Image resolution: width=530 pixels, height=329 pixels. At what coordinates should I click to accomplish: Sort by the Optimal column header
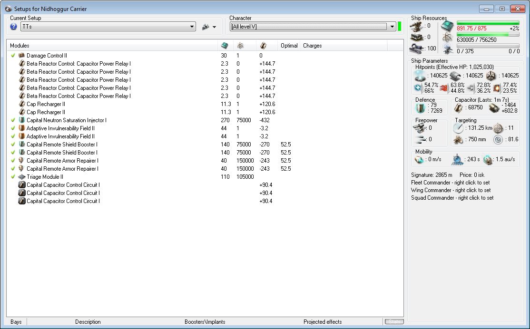pos(289,46)
